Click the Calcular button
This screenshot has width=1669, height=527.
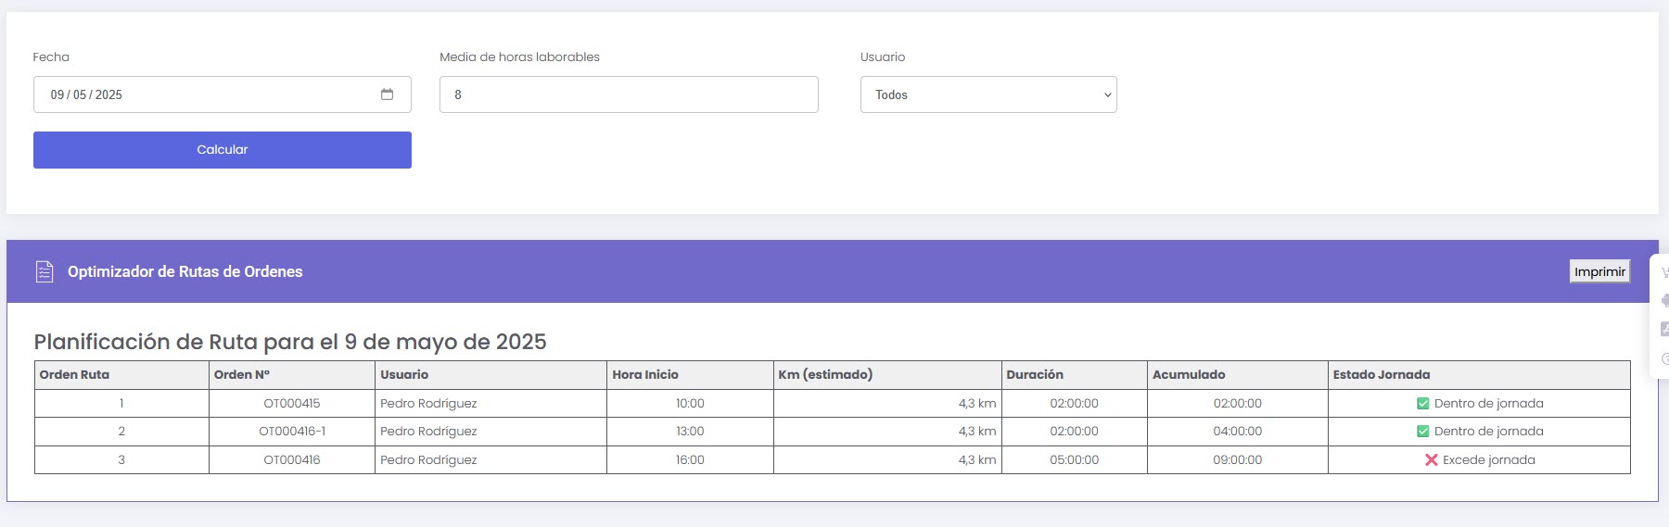[223, 150]
